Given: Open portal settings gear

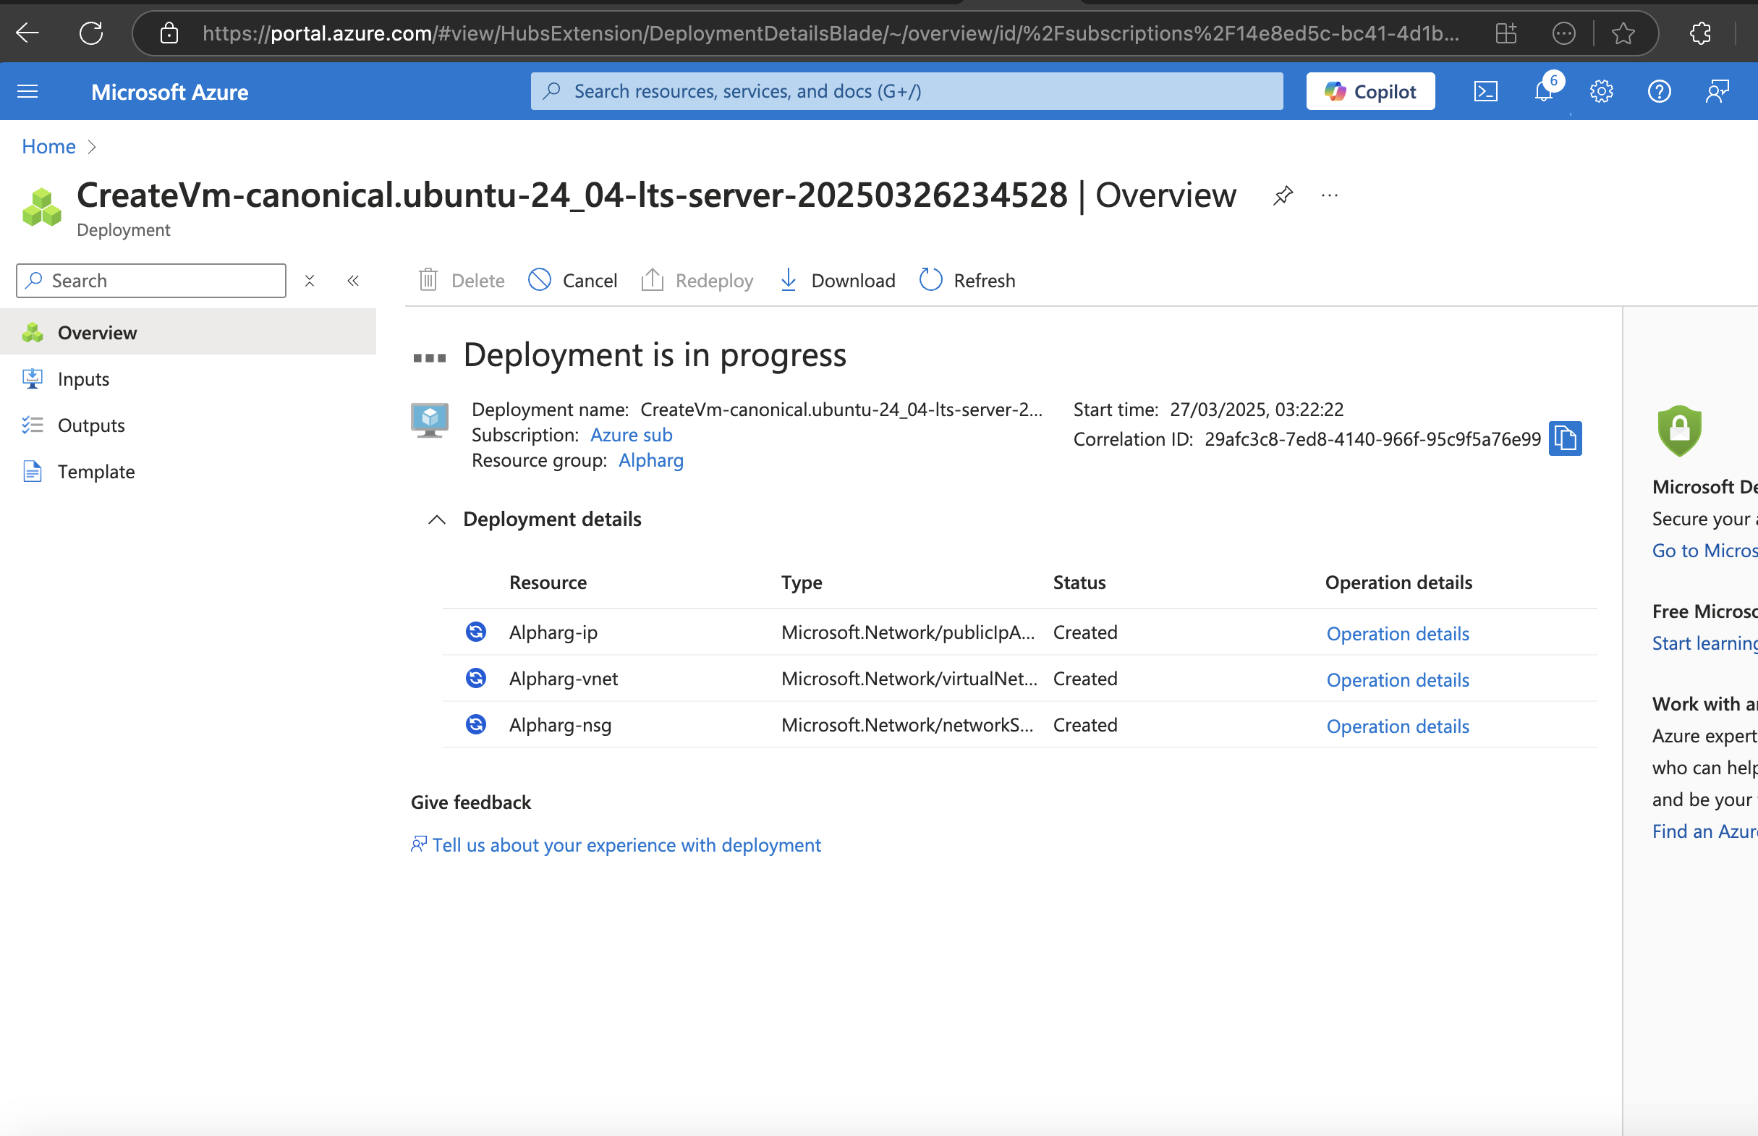Looking at the screenshot, I should pos(1601,91).
